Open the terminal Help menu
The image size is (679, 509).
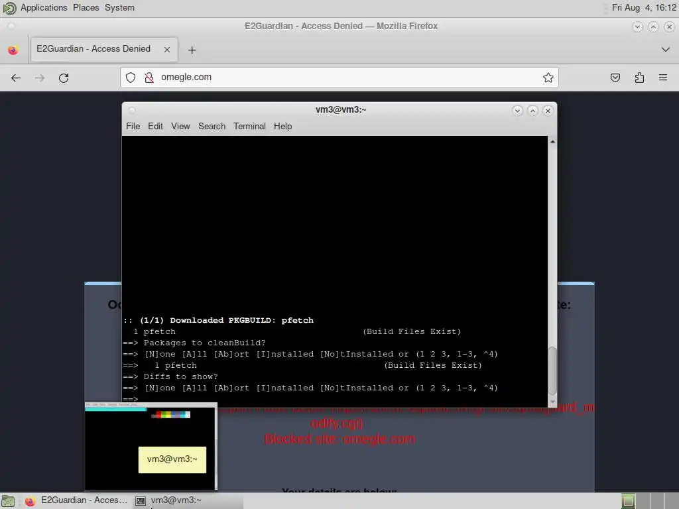pyautogui.click(x=282, y=126)
